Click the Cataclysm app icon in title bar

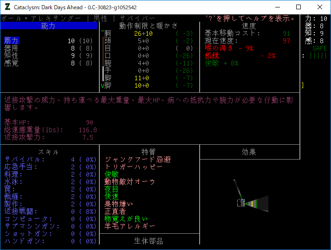[7, 7]
